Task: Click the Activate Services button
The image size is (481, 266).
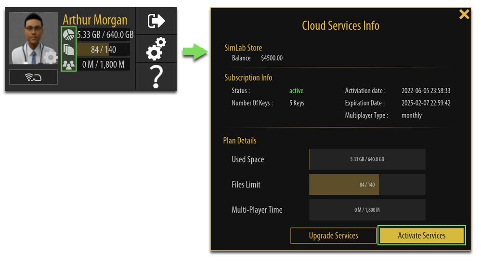Action: click(422, 235)
